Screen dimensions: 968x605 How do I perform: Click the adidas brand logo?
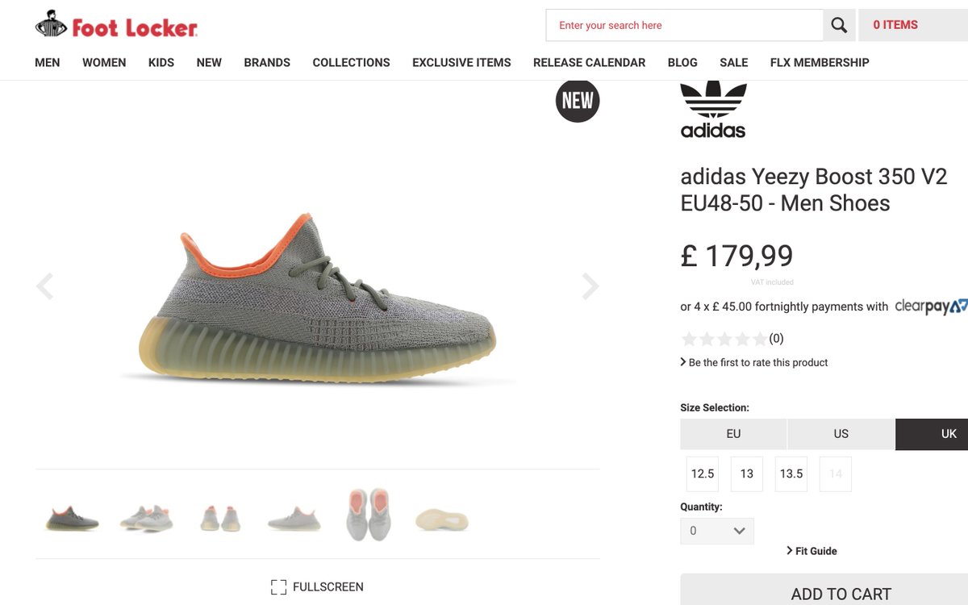713,111
